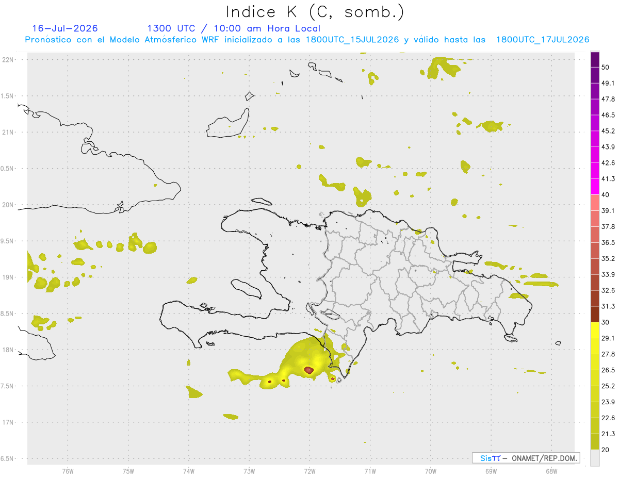Click "1300 UTC / 10:00 am Hora Local"

(x=234, y=28)
